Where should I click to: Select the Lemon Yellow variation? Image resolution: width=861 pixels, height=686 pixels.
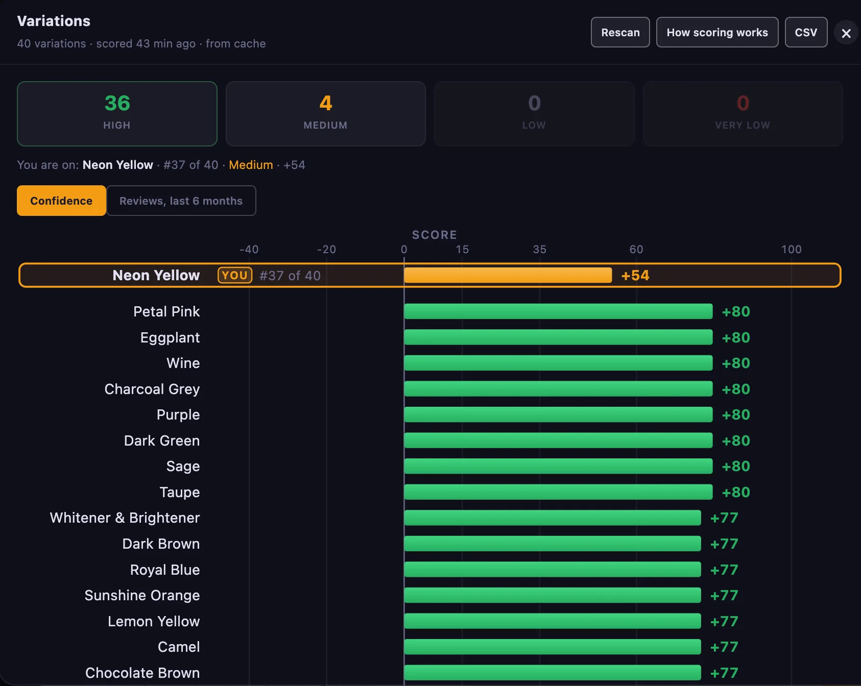tap(154, 621)
